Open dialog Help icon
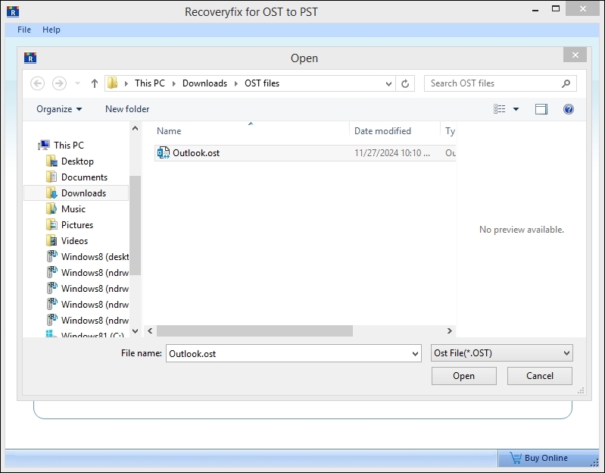 point(569,109)
